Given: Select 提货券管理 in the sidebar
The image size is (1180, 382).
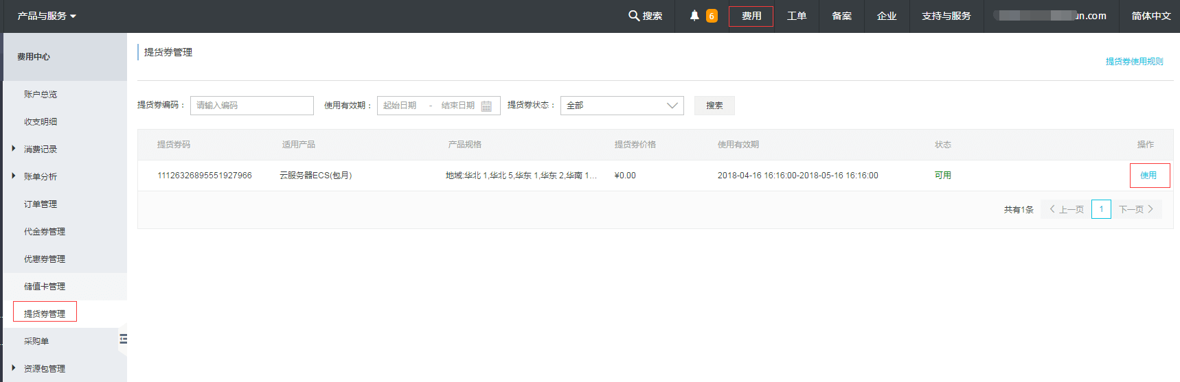Looking at the screenshot, I should coord(45,313).
